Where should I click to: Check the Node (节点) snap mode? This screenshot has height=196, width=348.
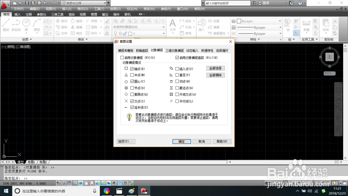click(132, 88)
